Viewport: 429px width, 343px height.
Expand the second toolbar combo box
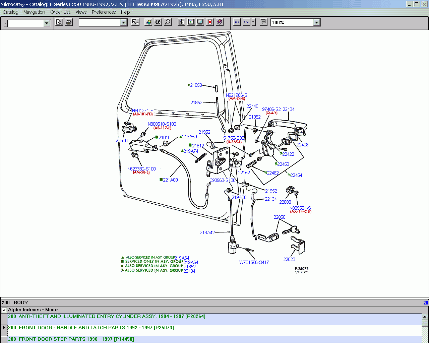click(x=124, y=22)
